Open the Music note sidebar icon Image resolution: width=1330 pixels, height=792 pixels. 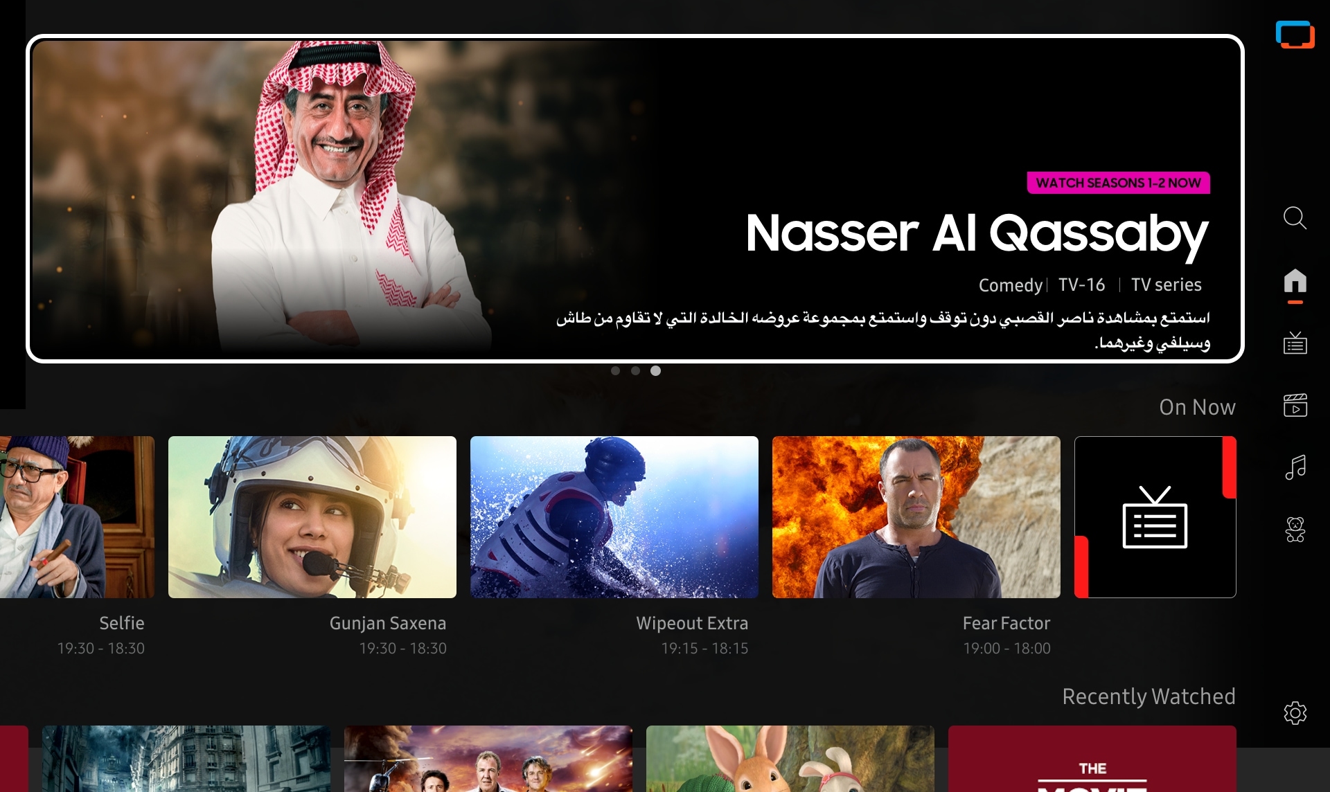(x=1295, y=467)
